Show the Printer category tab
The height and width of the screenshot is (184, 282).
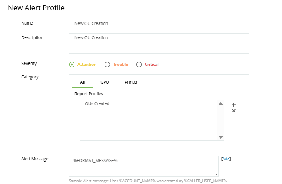pyautogui.click(x=131, y=82)
